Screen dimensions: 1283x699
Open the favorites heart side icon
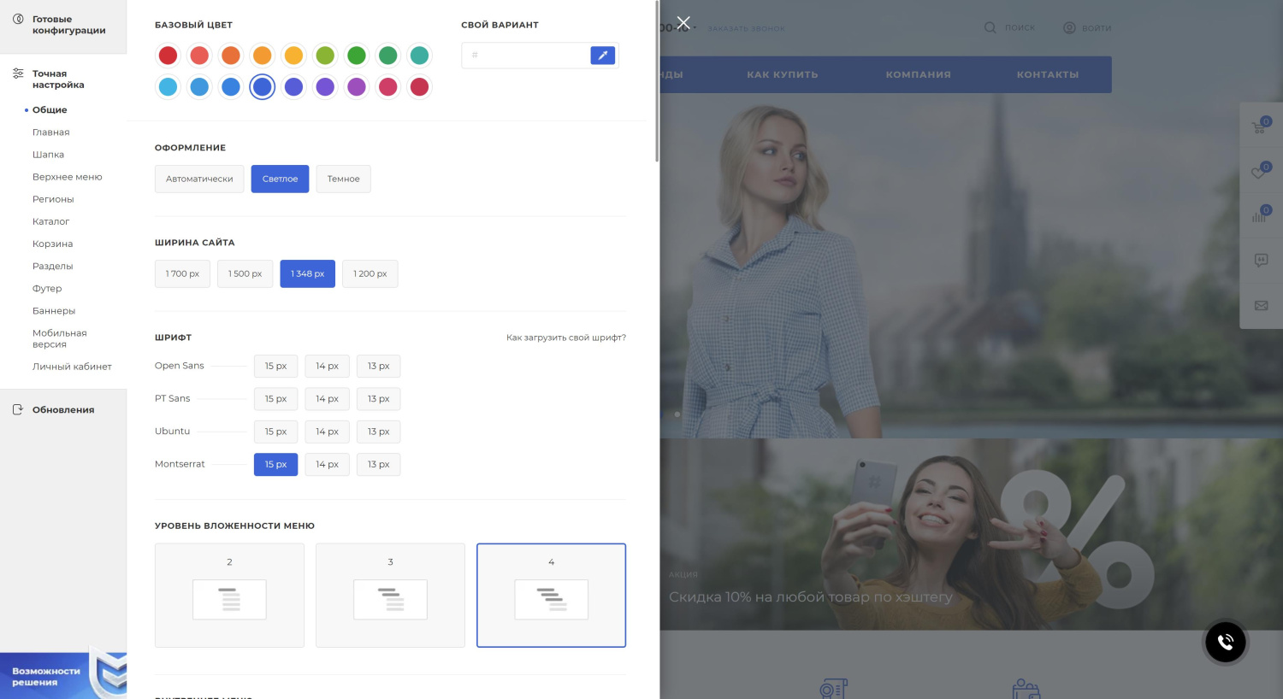pyautogui.click(x=1261, y=172)
